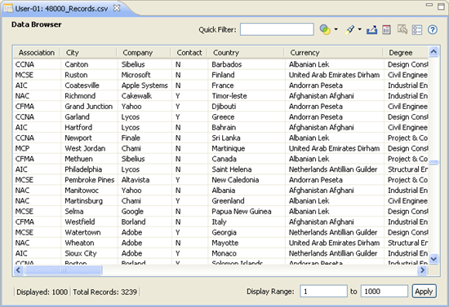Image resolution: width=449 pixels, height=307 pixels.
Task: Click the Display Range end field showing 1000
Action: [385, 292]
